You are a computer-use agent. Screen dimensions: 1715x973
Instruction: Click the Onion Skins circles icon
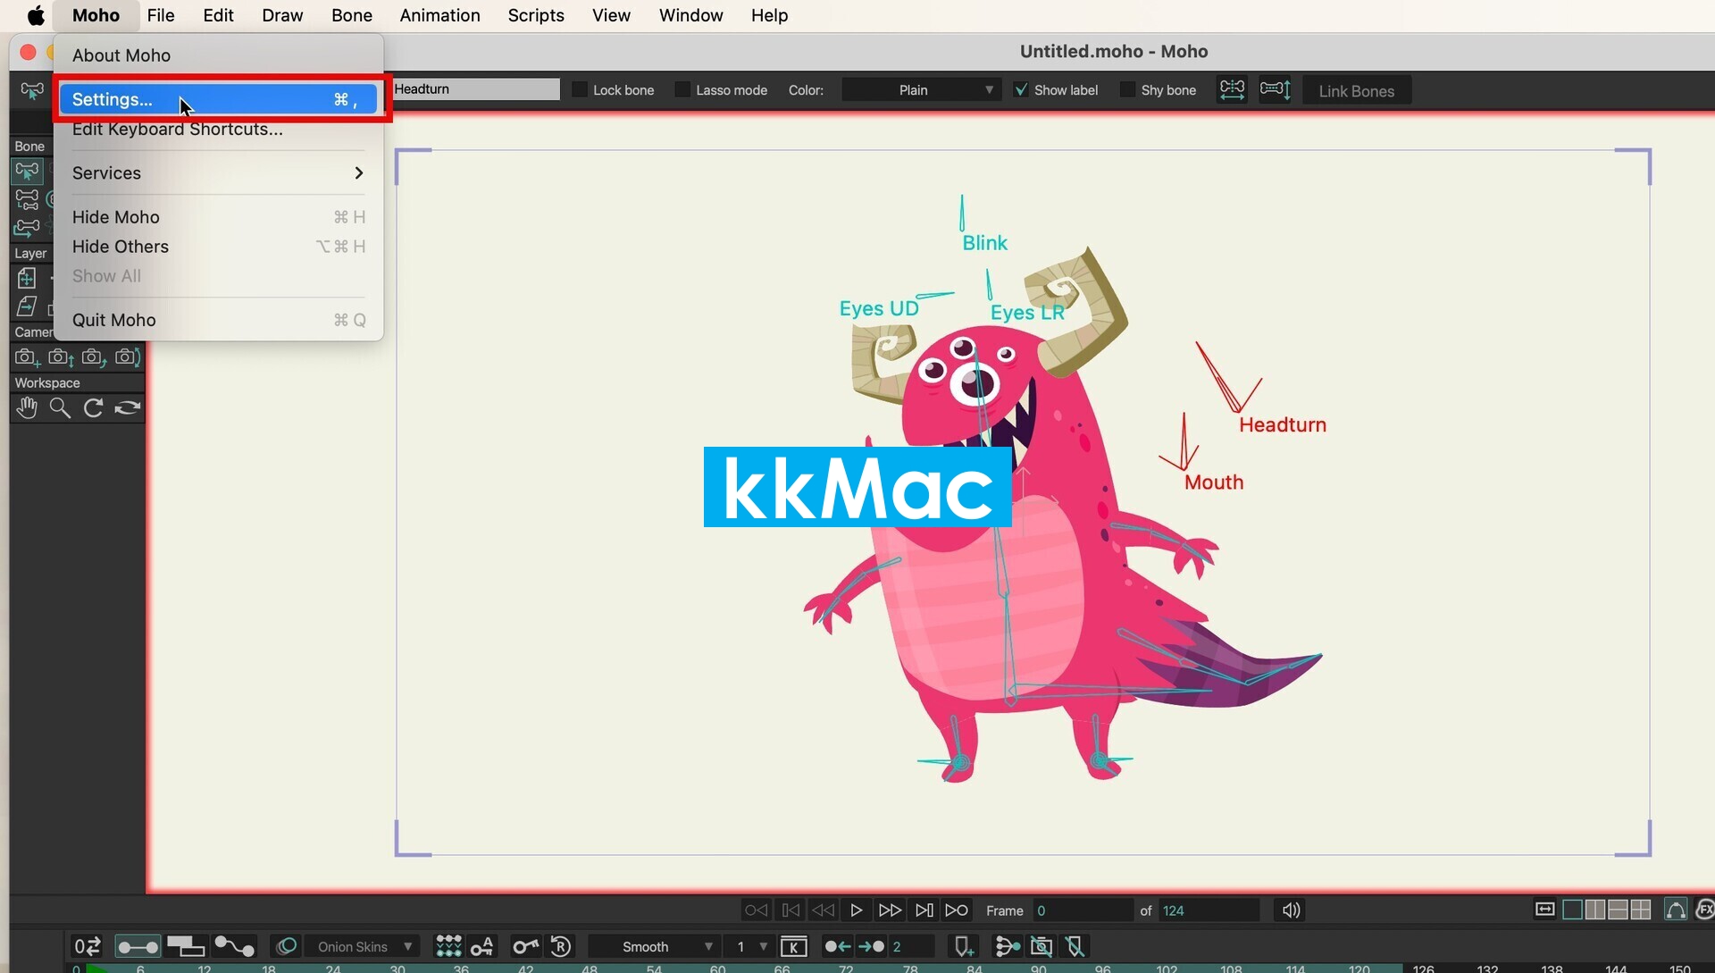pyautogui.click(x=286, y=946)
